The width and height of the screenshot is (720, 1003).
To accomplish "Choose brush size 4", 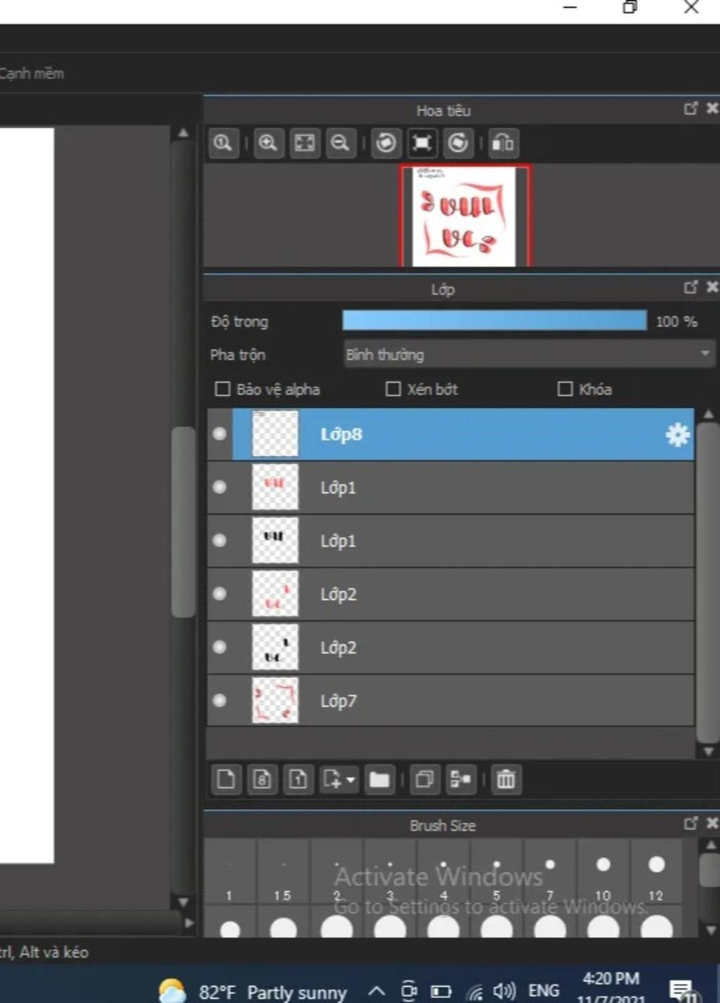I will pos(443,871).
